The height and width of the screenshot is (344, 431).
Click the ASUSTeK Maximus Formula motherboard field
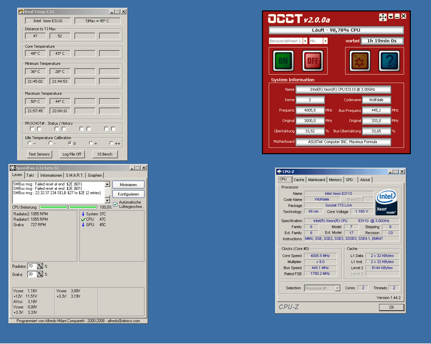343,142
